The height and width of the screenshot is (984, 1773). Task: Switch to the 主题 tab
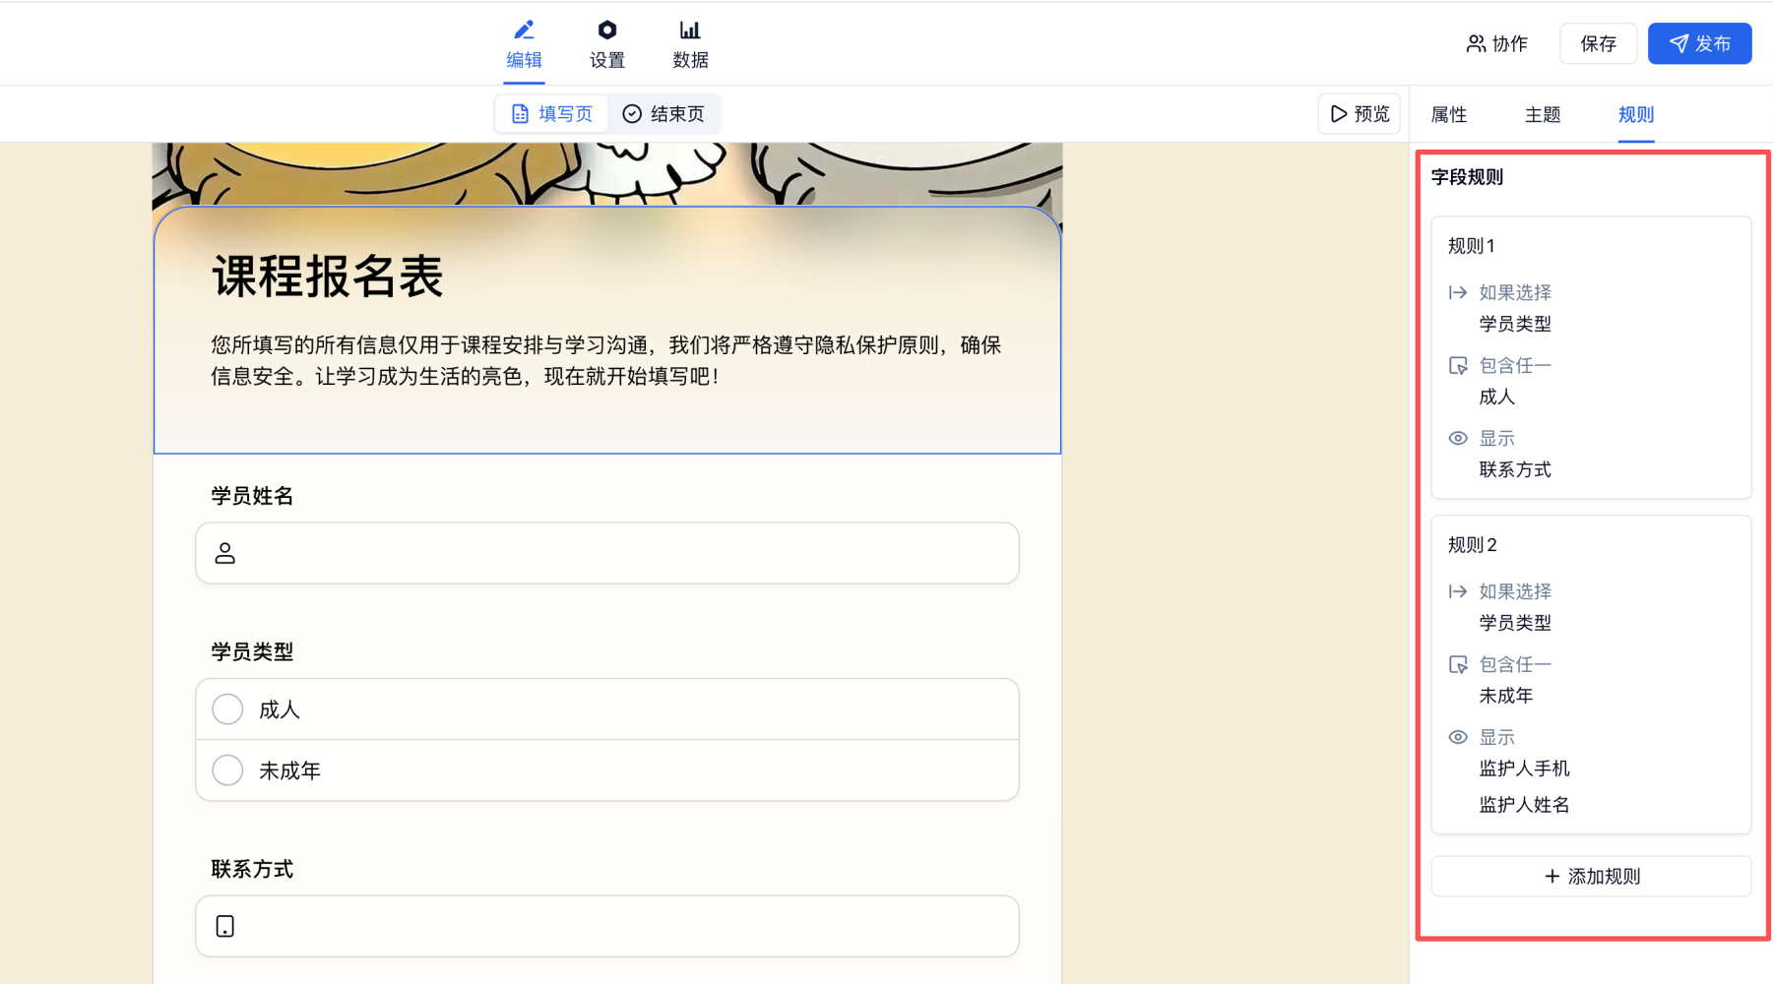click(1542, 115)
